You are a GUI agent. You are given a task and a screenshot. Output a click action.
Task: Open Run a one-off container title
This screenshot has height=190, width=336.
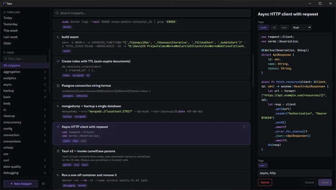coord(89,175)
